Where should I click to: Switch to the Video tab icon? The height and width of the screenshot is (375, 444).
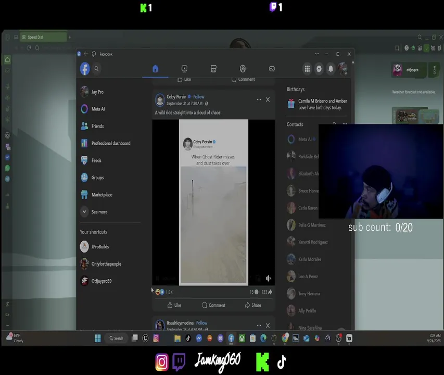tap(184, 69)
